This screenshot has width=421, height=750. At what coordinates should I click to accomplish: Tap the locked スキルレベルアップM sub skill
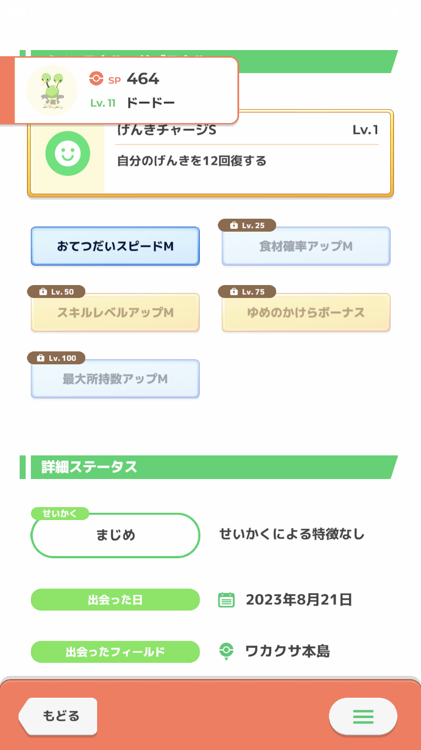115,313
